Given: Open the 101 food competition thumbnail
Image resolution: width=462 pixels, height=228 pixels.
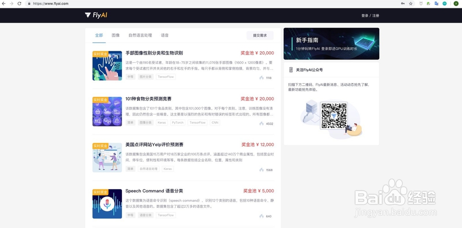Looking at the screenshot, I should pos(107,112).
